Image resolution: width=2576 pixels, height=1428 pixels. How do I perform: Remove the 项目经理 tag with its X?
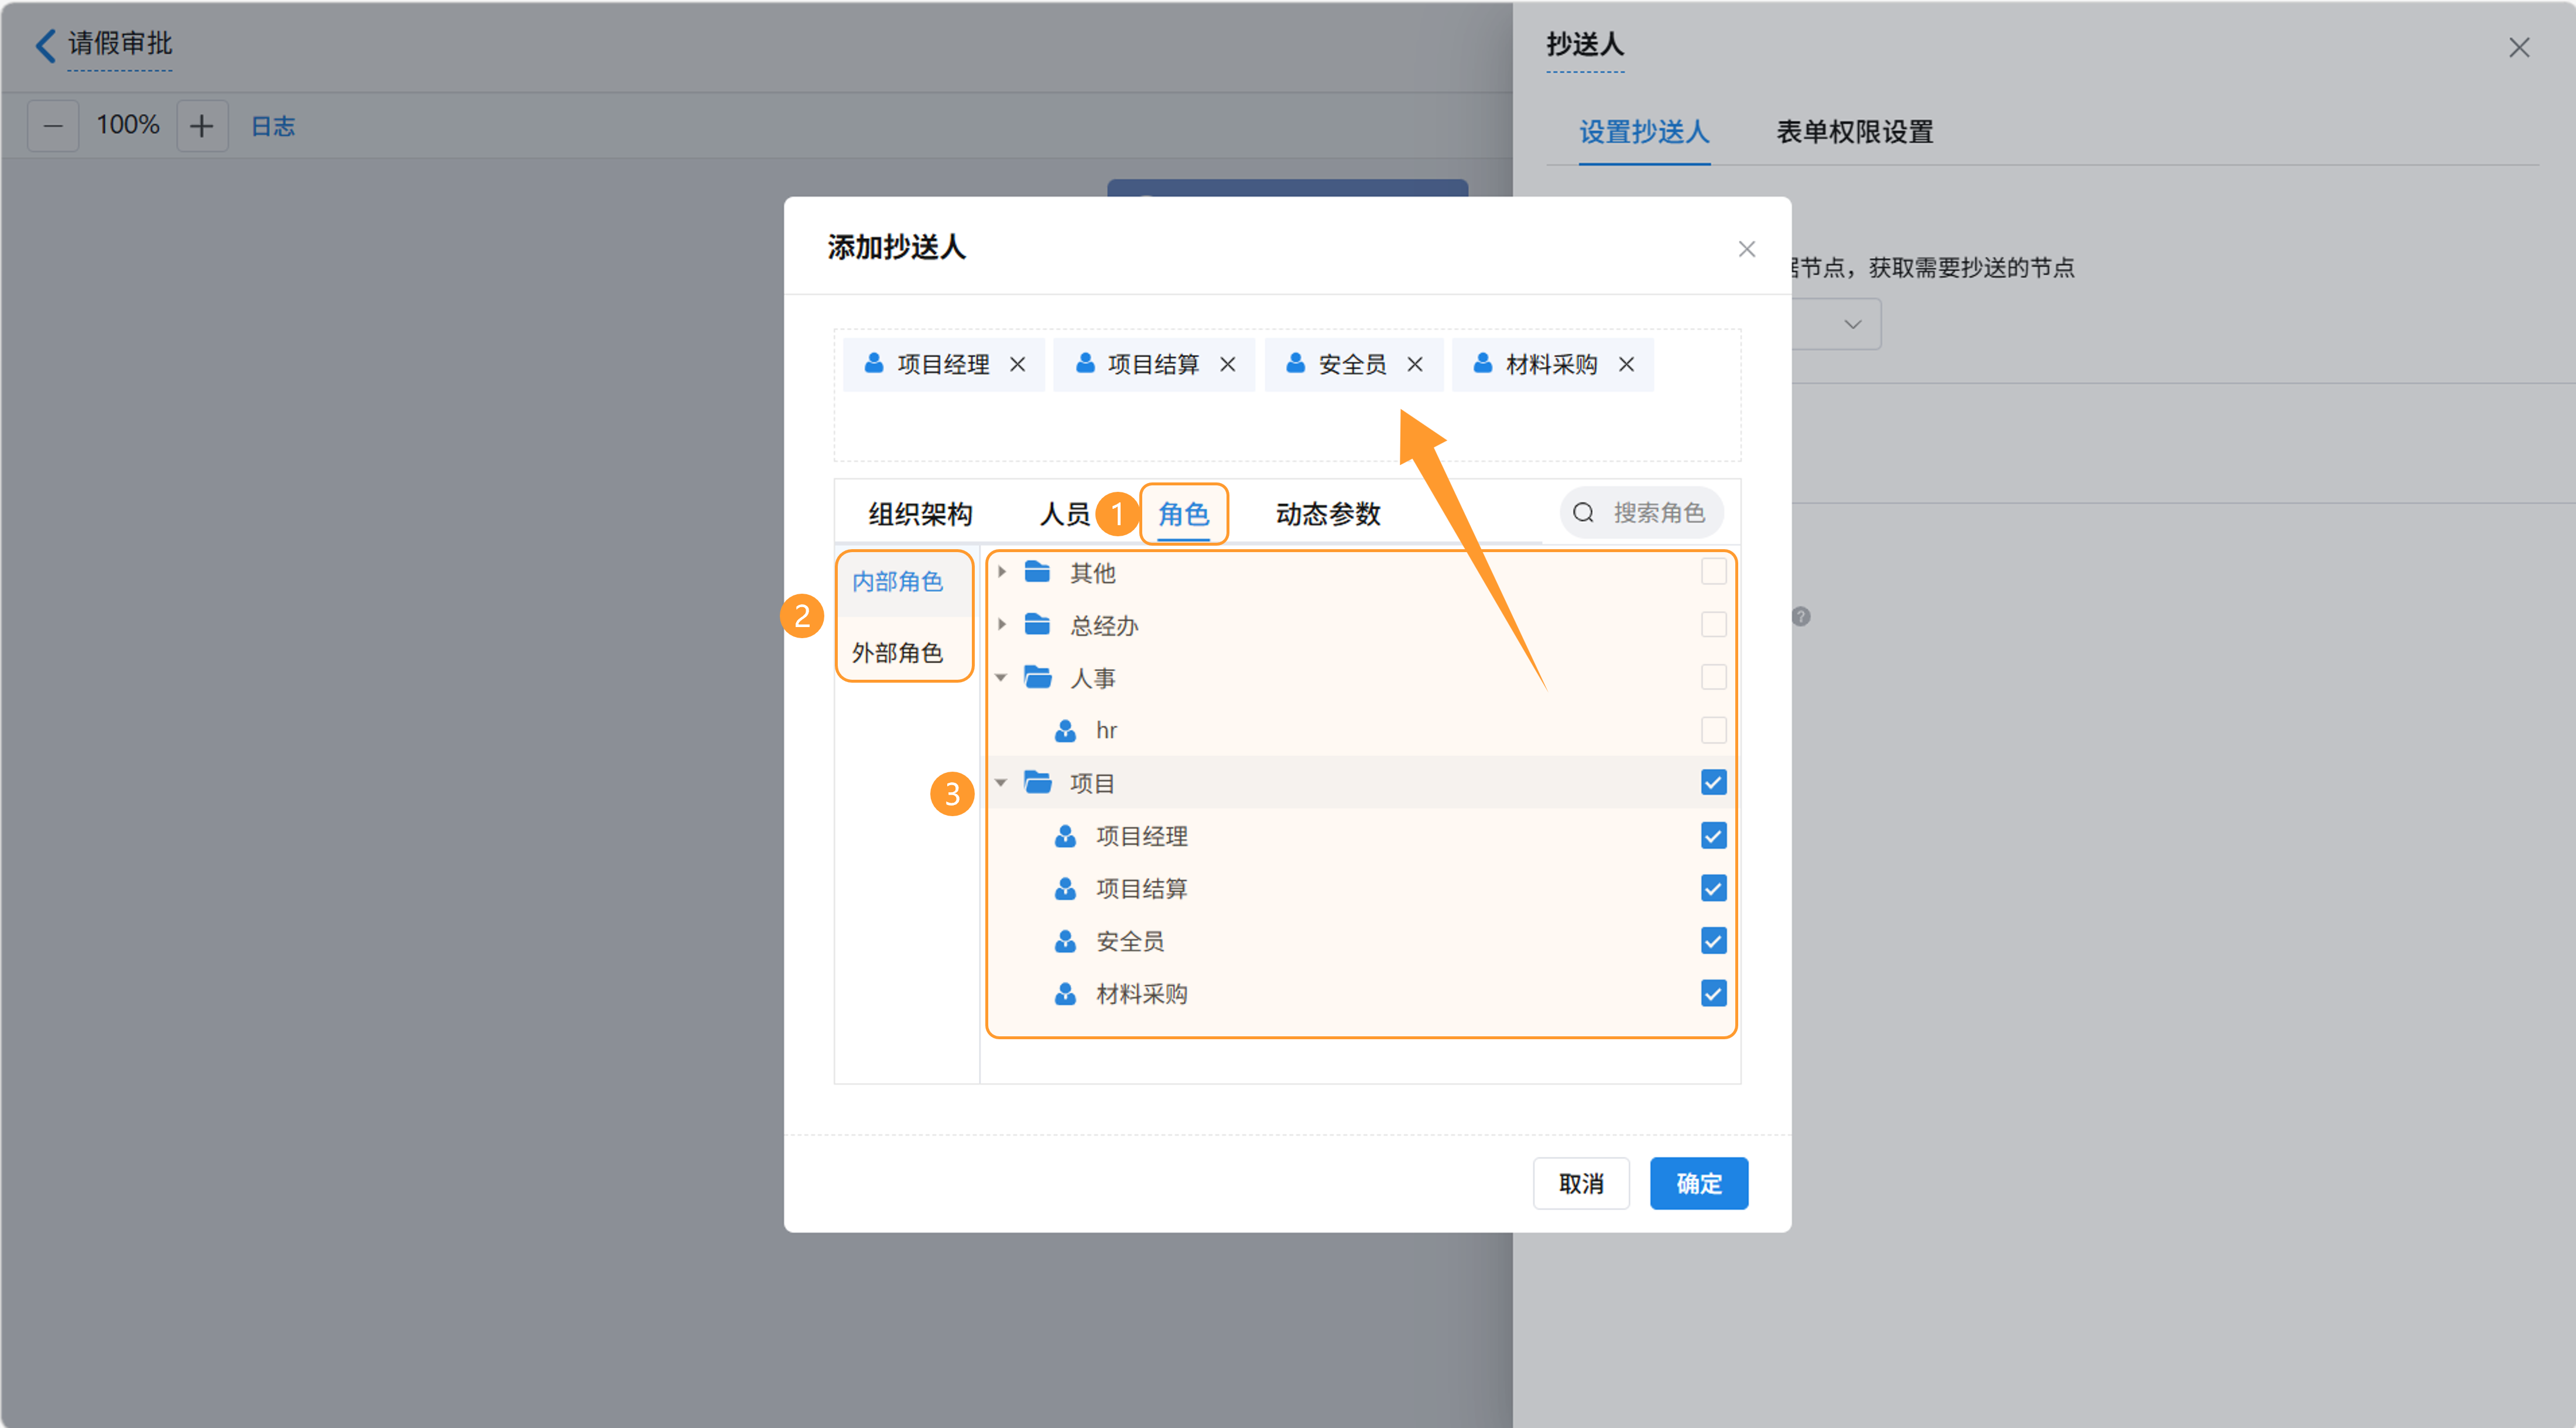[1017, 364]
